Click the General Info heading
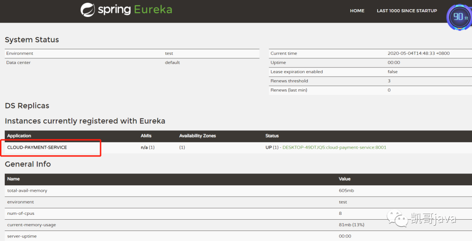 tap(28, 164)
